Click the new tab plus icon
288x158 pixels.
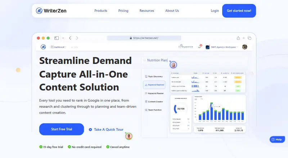[244, 38]
